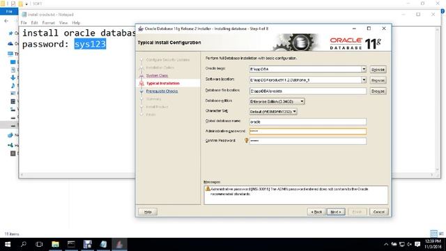The width and height of the screenshot is (446, 251).
Task: Click the warning icon in Messages box
Action: 208,189
